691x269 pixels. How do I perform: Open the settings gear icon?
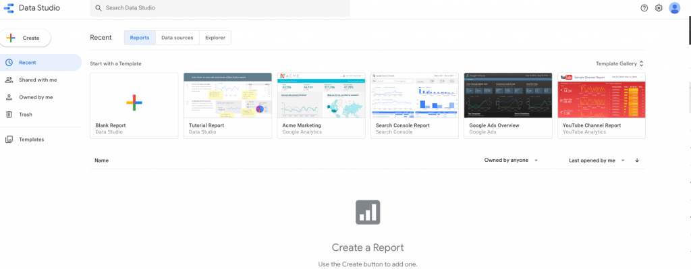(659, 8)
